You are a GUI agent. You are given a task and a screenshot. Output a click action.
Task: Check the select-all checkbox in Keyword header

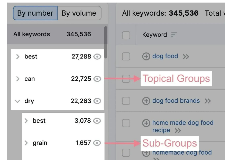126,35
